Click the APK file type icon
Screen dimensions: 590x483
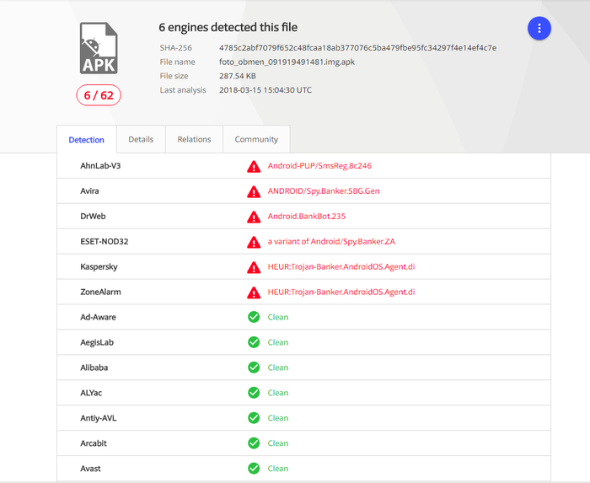(x=99, y=49)
